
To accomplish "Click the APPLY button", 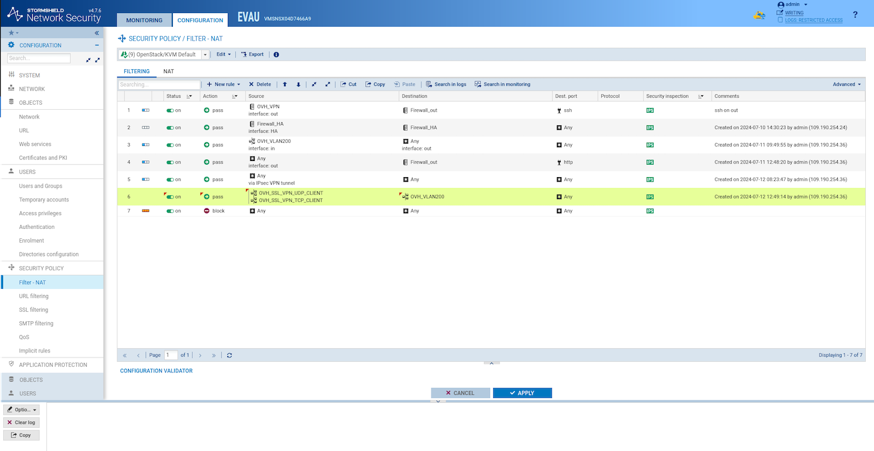I will click(x=522, y=393).
